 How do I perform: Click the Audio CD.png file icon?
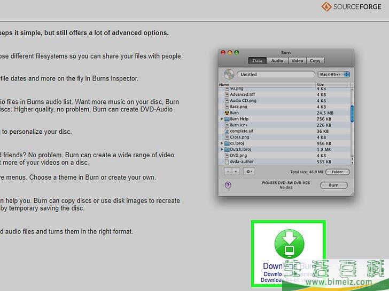(x=227, y=101)
